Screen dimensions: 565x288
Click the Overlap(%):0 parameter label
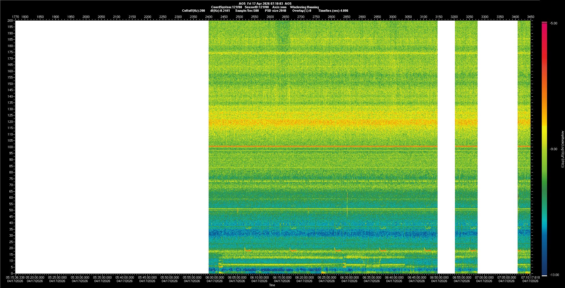302,11
